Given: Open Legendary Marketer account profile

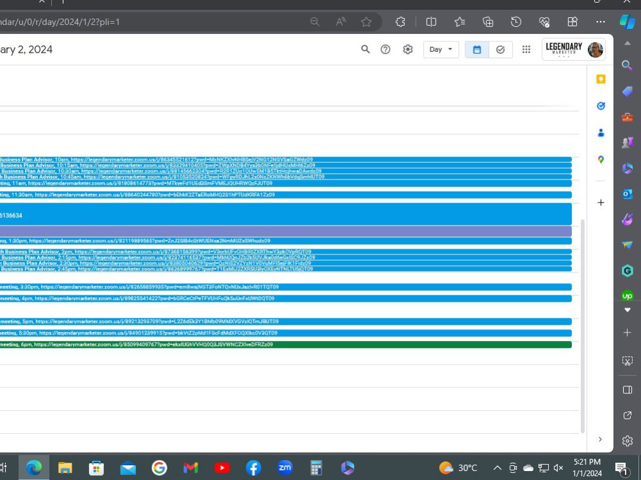Looking at the screenshot, I should click(574, 49).
